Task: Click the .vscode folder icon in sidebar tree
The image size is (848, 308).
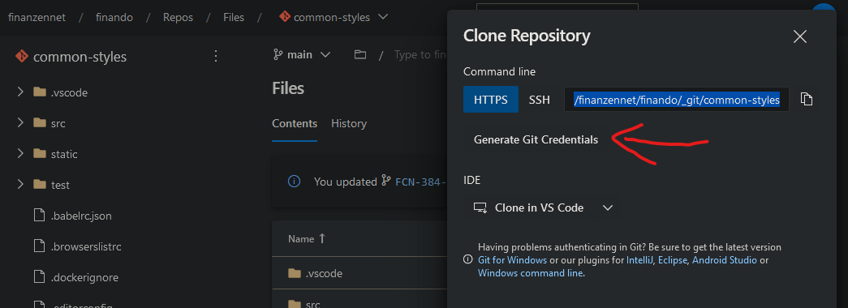Action: click(40, 92)
